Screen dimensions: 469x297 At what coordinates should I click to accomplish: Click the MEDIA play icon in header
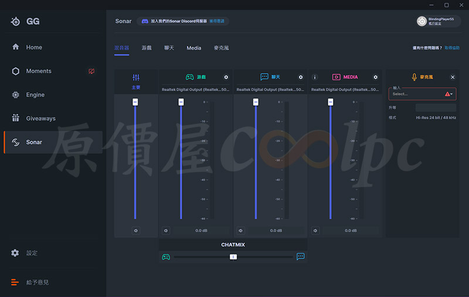pos(336,77)
